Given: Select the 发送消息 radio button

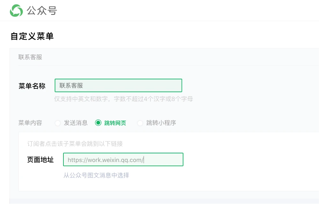Looking at the screenshot, I should click(x=58, y=123).
